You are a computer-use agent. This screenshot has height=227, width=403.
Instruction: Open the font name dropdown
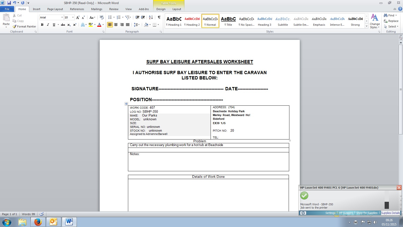pos(62,17)
